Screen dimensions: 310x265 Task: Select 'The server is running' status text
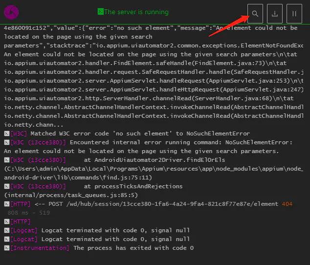coord(136,12)
